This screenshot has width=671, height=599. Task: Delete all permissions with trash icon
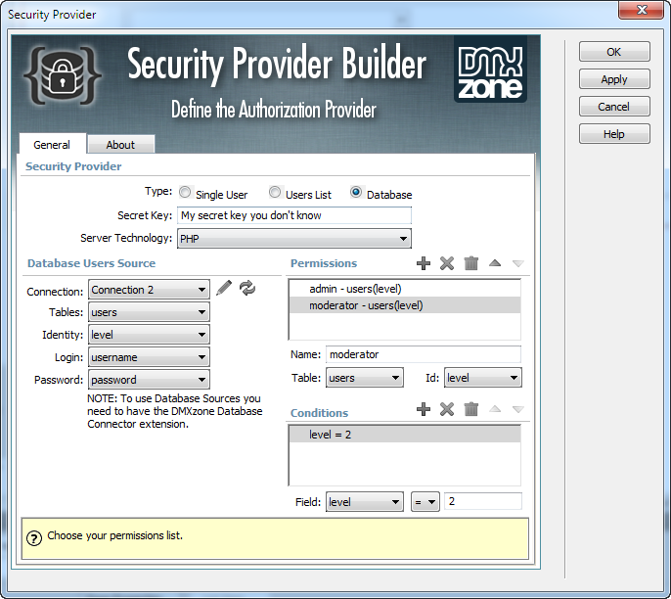[470, 263]
